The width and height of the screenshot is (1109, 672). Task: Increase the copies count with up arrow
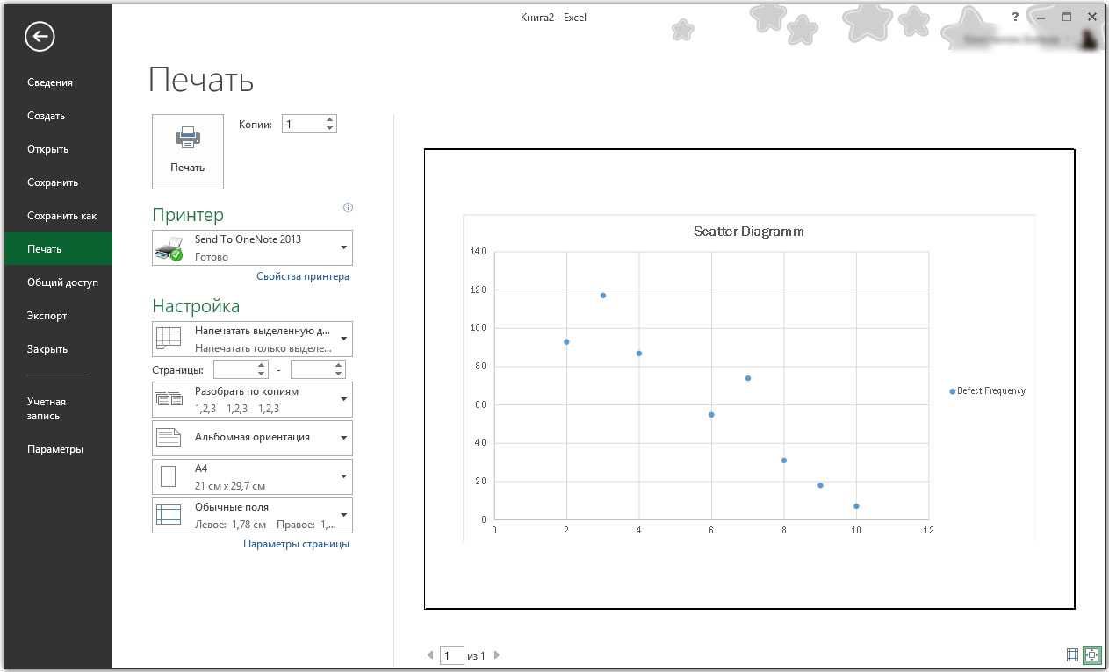[x=329, y=119]
